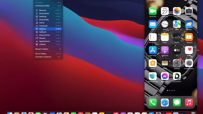Tap the Phone icon in iPhone dock
The height and width of the screenshot is (114, 203).
[153, 103]
